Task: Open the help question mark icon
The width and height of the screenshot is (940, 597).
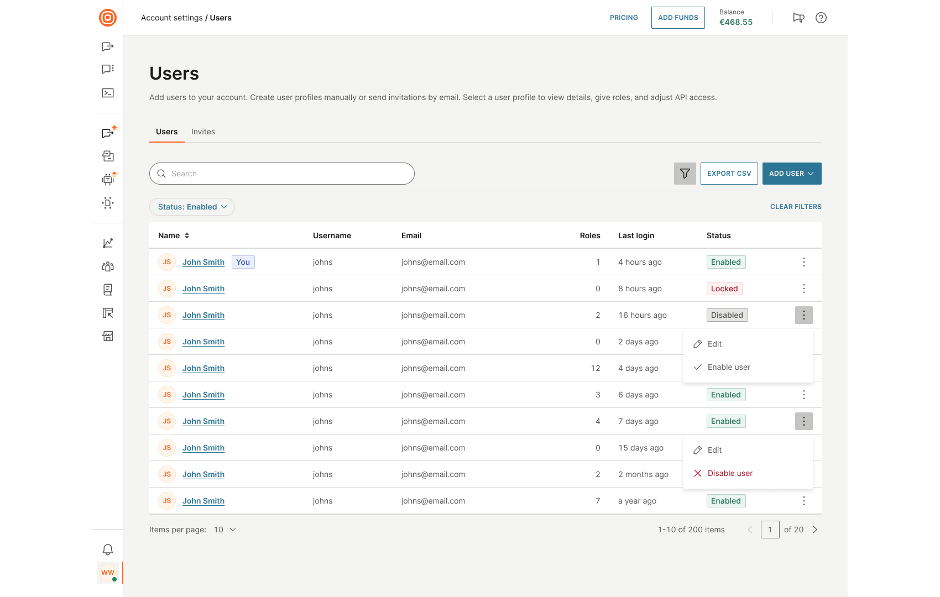Action: [821, 18]
